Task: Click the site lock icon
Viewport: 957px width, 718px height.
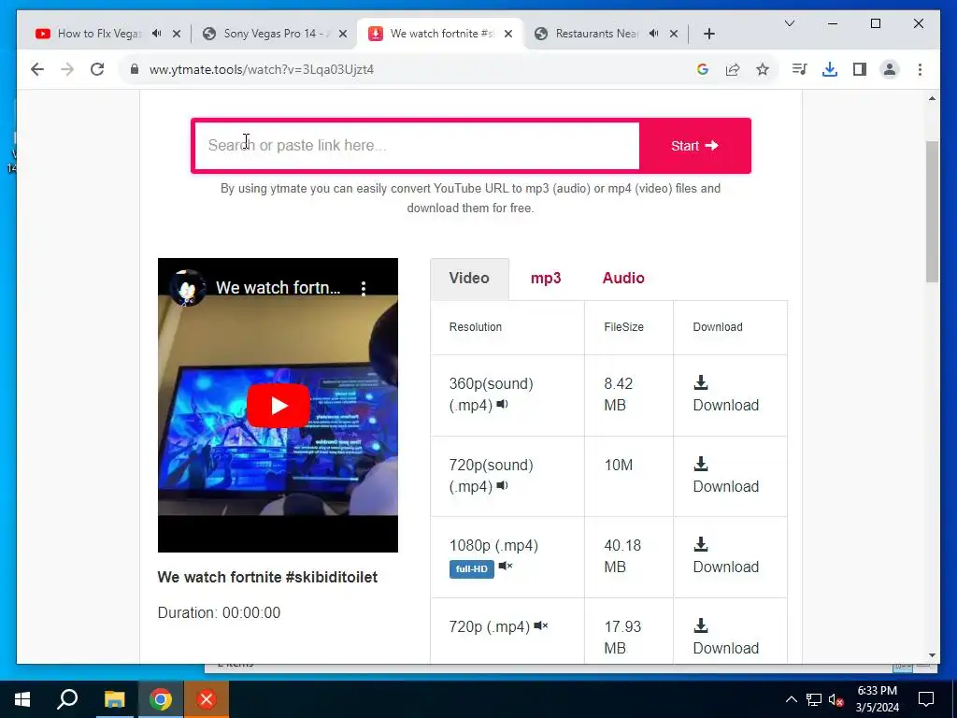Action: click(135, 69)
